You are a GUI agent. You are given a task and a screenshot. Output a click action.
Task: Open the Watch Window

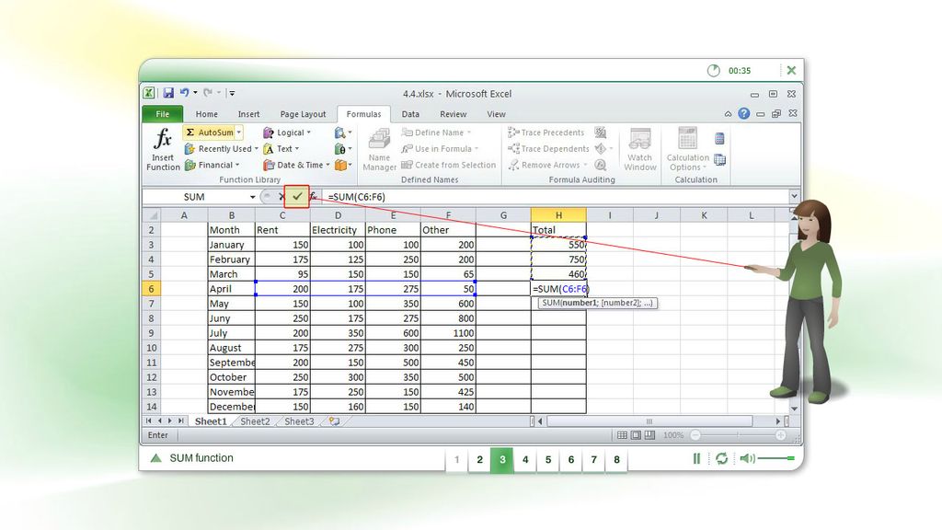pyautogui.click(x=640, y=150)
